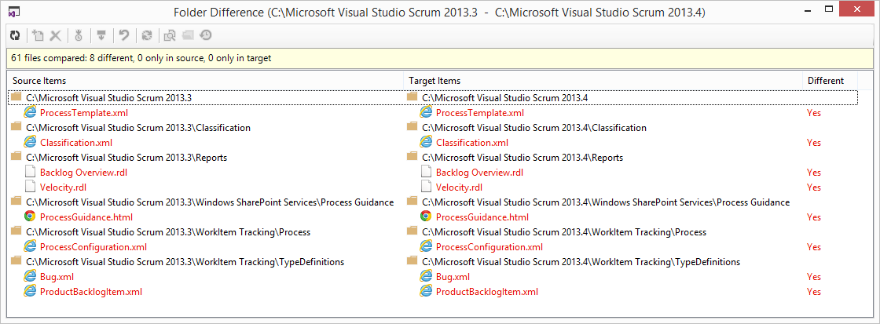Image resolution: width=880 pixels, height=324 pixels.
Task: Sort by the Different column header
Action: (x=825, y=81)
